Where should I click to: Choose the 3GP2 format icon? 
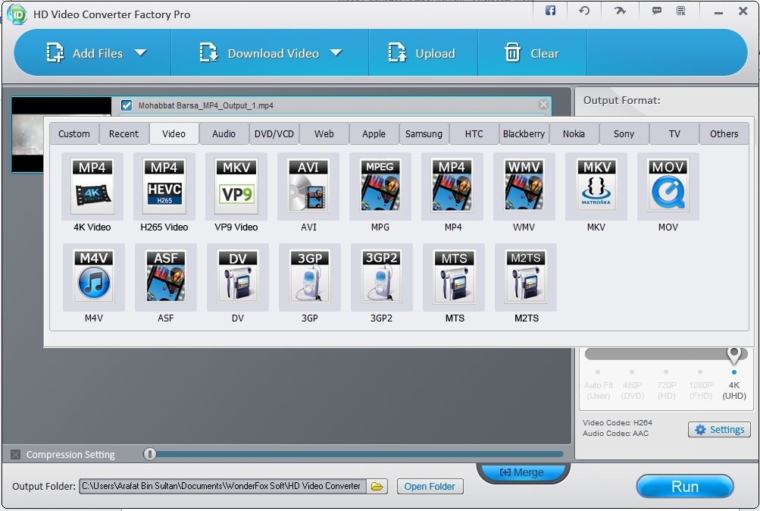381,277
